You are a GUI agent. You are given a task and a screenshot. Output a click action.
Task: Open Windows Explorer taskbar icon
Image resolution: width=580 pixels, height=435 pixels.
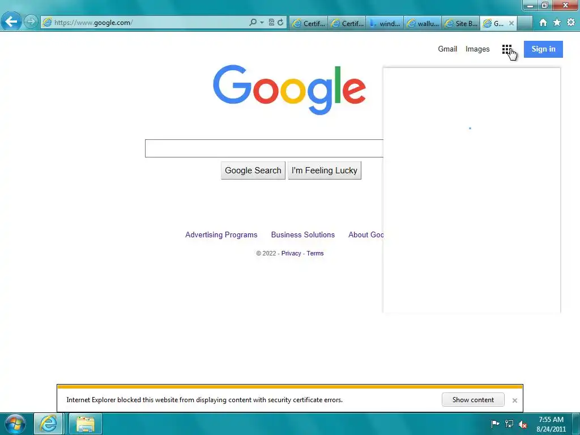[x=85, y=424]
